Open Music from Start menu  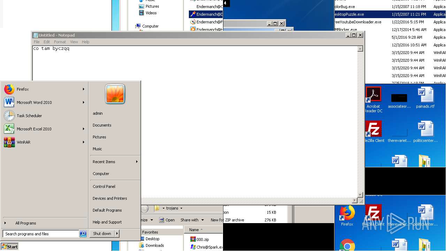pos(97,149)
